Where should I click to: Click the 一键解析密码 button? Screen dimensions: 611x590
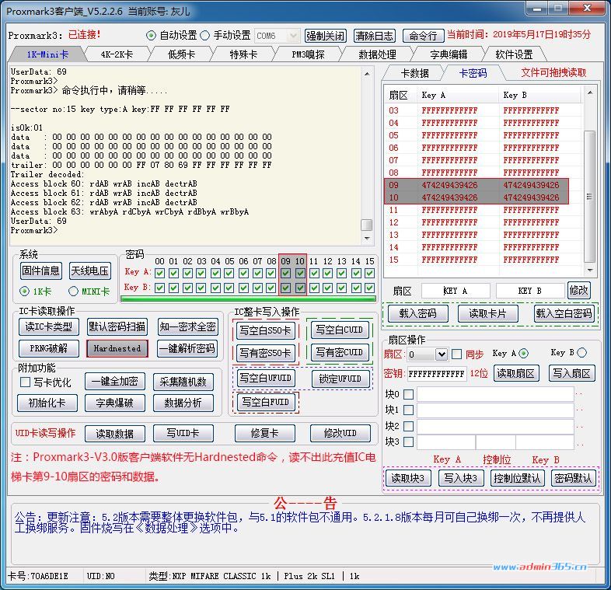(187, 348)
